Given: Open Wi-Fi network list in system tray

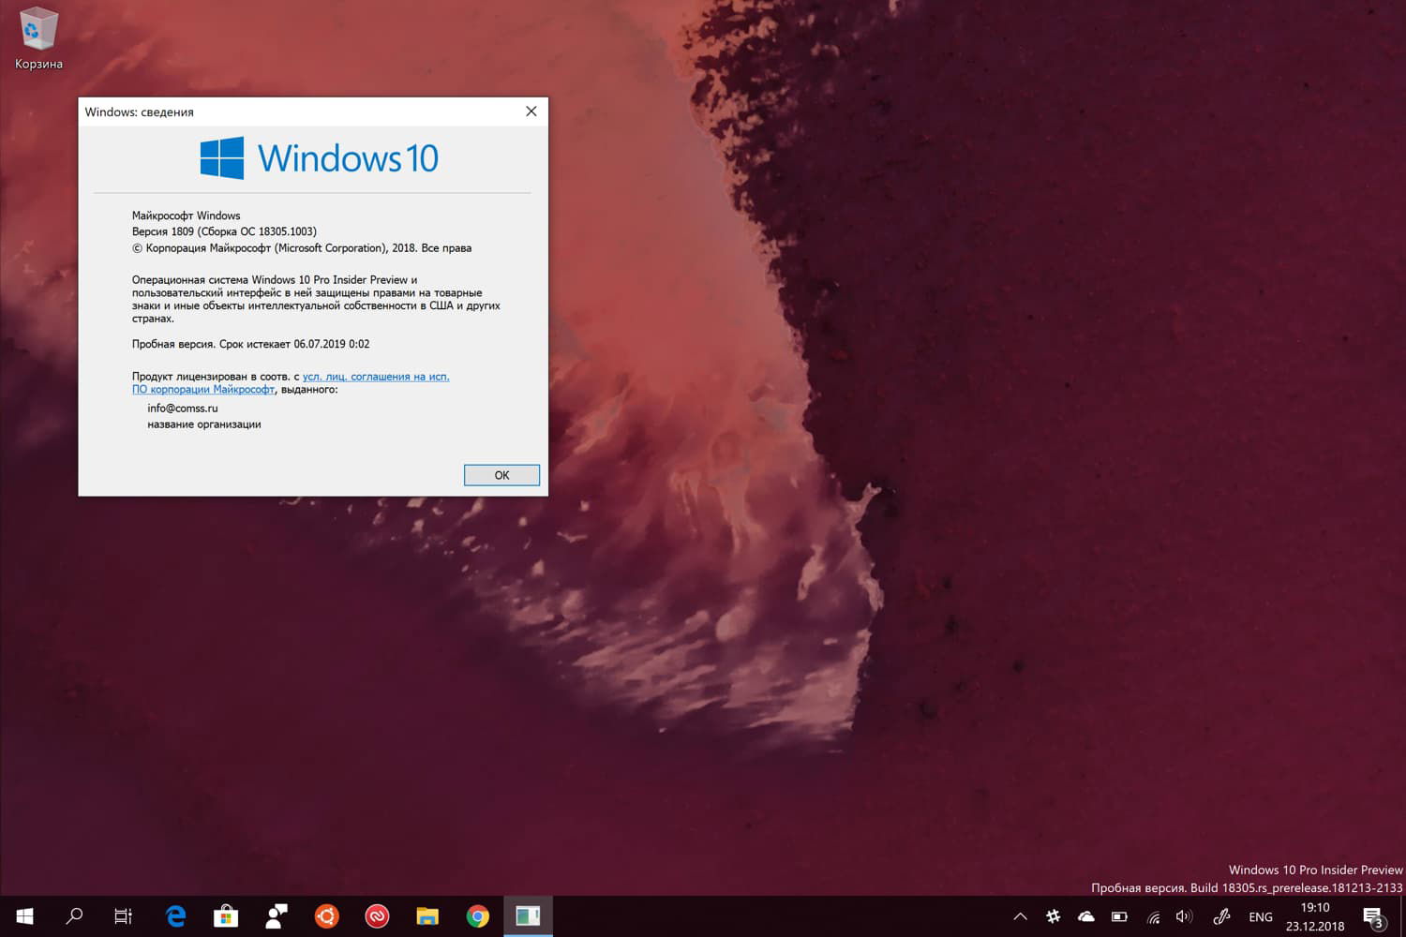Looking at the screenshot, I should pyautogui.click(x=1151, y=917).
